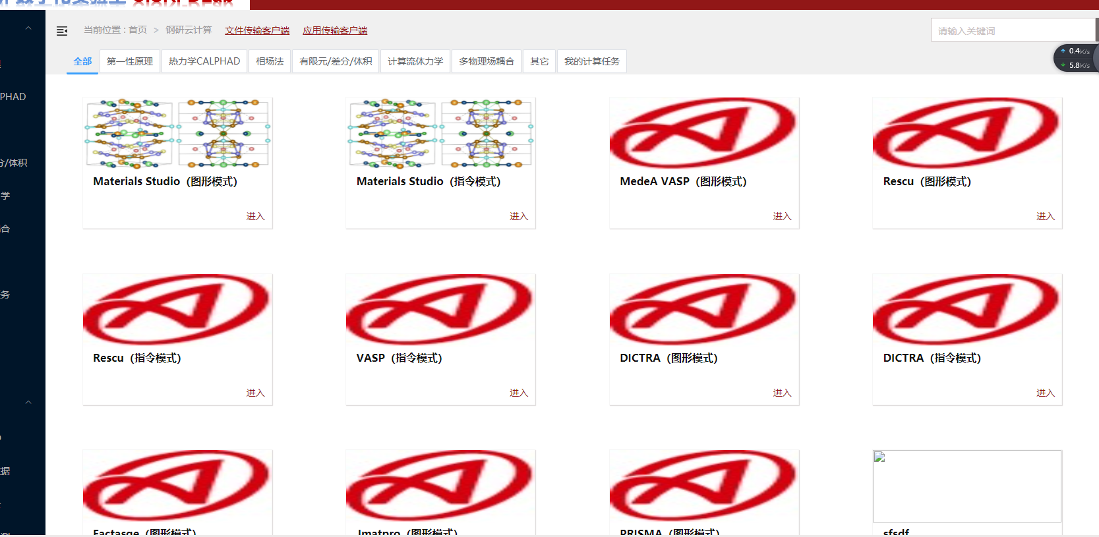Click the VASP (指令模式) title text

(x=399, y=358)
